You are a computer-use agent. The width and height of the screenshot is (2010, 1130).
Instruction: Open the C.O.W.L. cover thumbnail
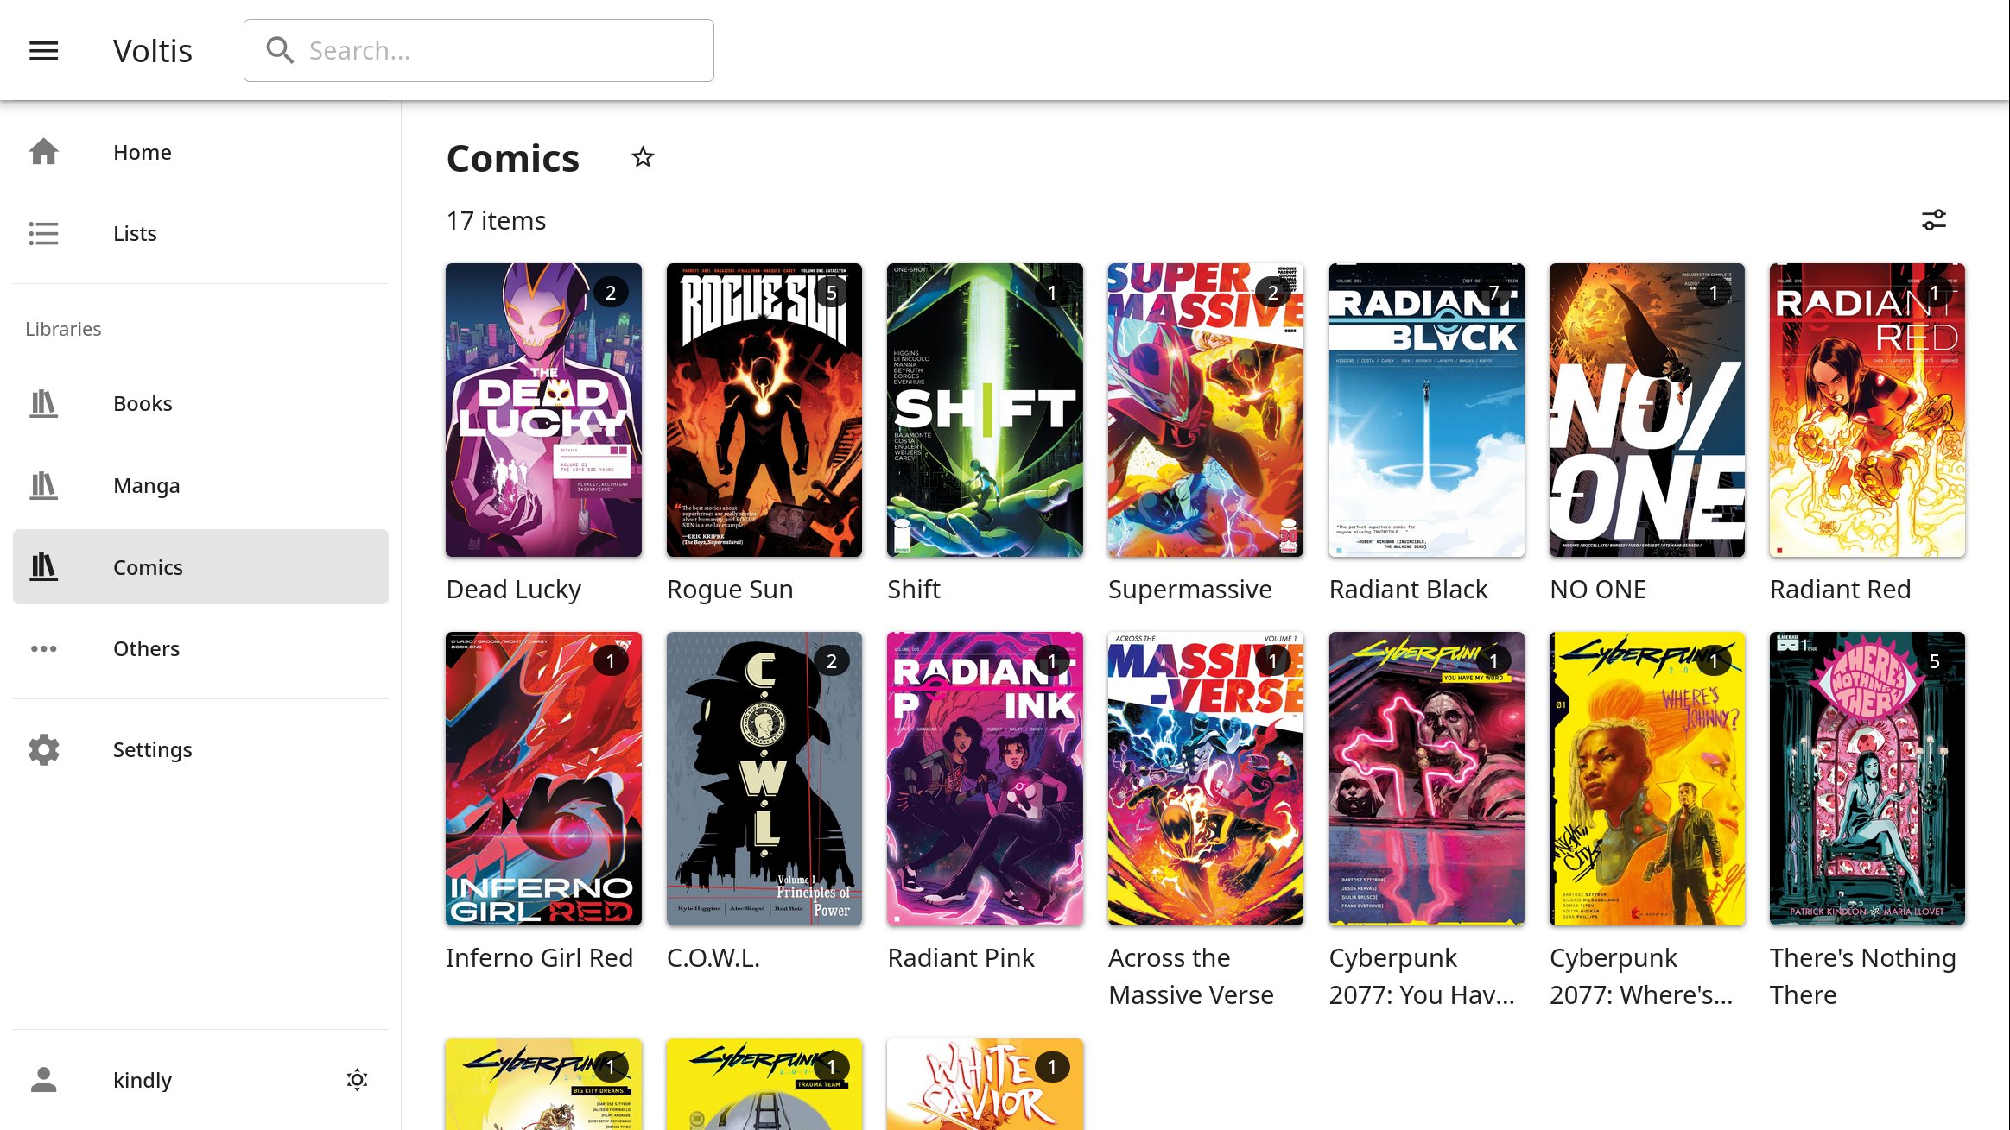764,778
